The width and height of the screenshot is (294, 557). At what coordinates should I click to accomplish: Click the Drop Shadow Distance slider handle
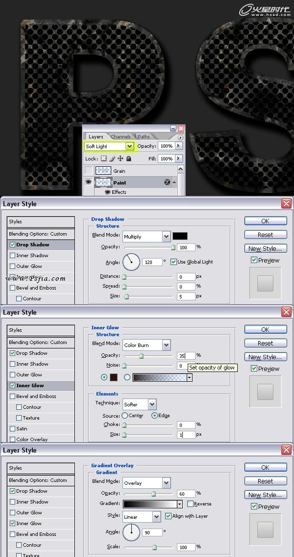tap(124, 277)
